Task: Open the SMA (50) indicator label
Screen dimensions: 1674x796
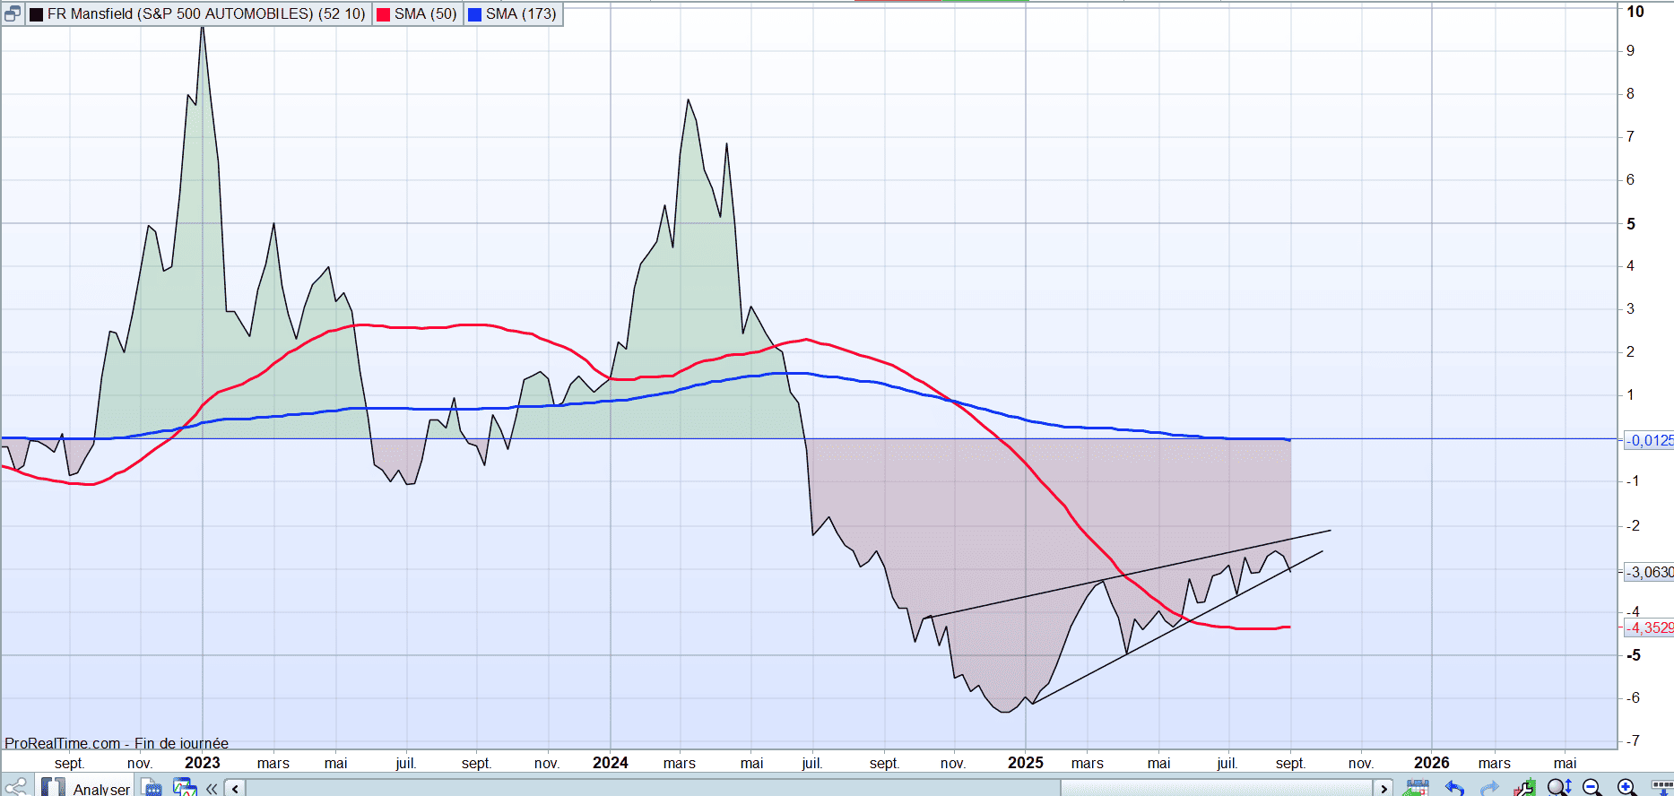Action: pyautogui.click(x=426, y=14)
